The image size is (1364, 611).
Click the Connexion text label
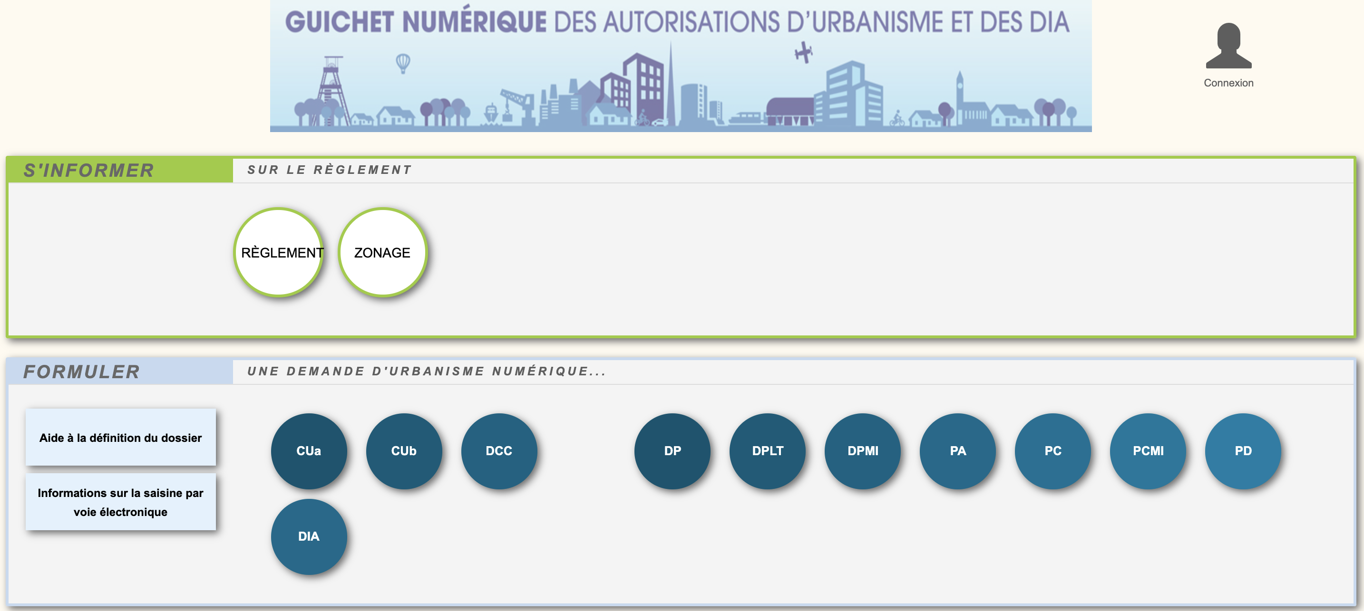(x=1228, y=83)
